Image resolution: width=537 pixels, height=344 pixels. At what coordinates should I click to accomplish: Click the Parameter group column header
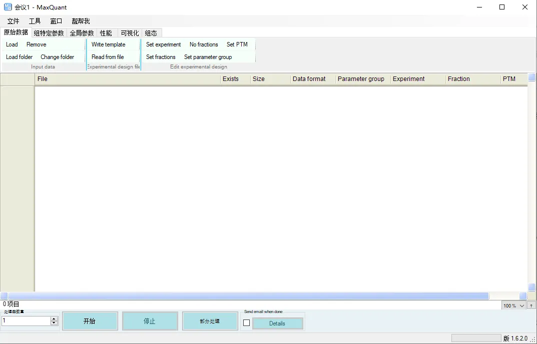(x=363, y=79)
